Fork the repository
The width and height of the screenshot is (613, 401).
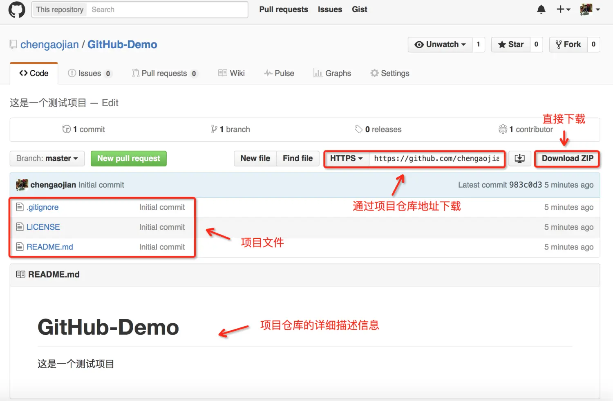pyautogui.click(x=568, y=45)
